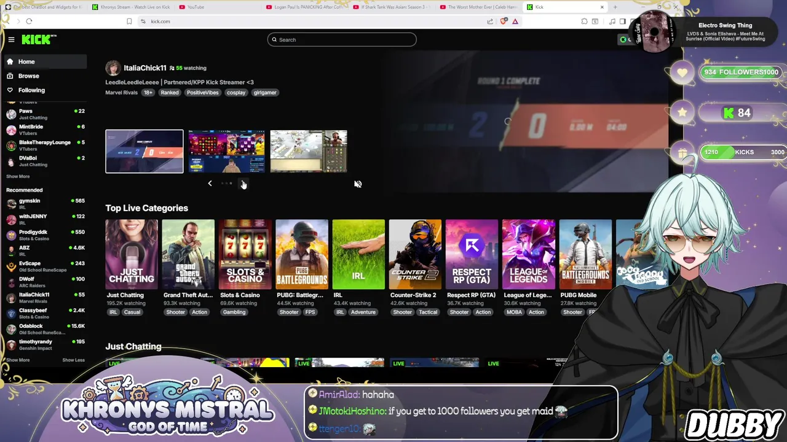Open ItaliaChick11 featured channel name

(x=145, y=68)
